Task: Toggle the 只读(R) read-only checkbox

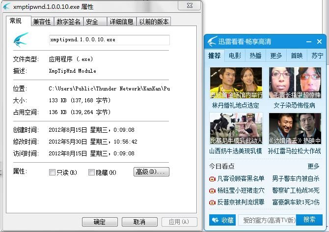Action: coord(52,173)
